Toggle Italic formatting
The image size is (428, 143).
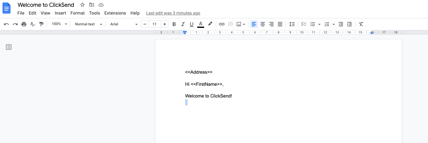click(x=183, y=24)
